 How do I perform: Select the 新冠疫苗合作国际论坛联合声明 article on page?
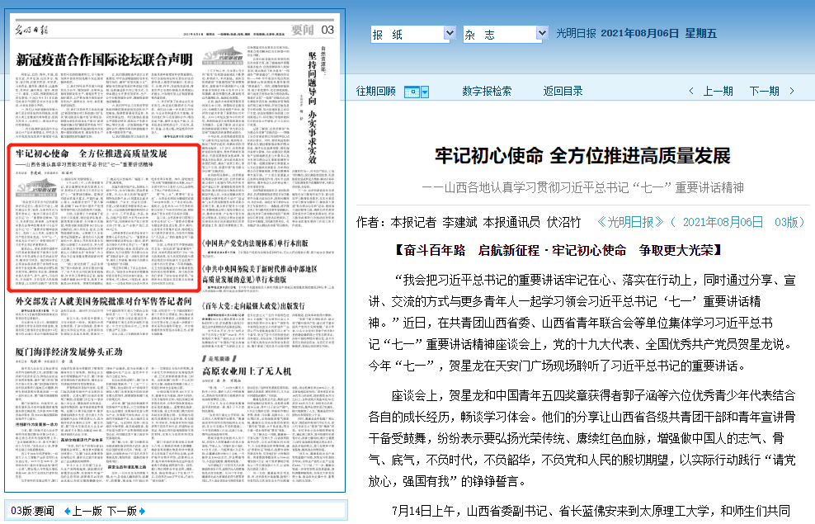click(x=104, y=60)
